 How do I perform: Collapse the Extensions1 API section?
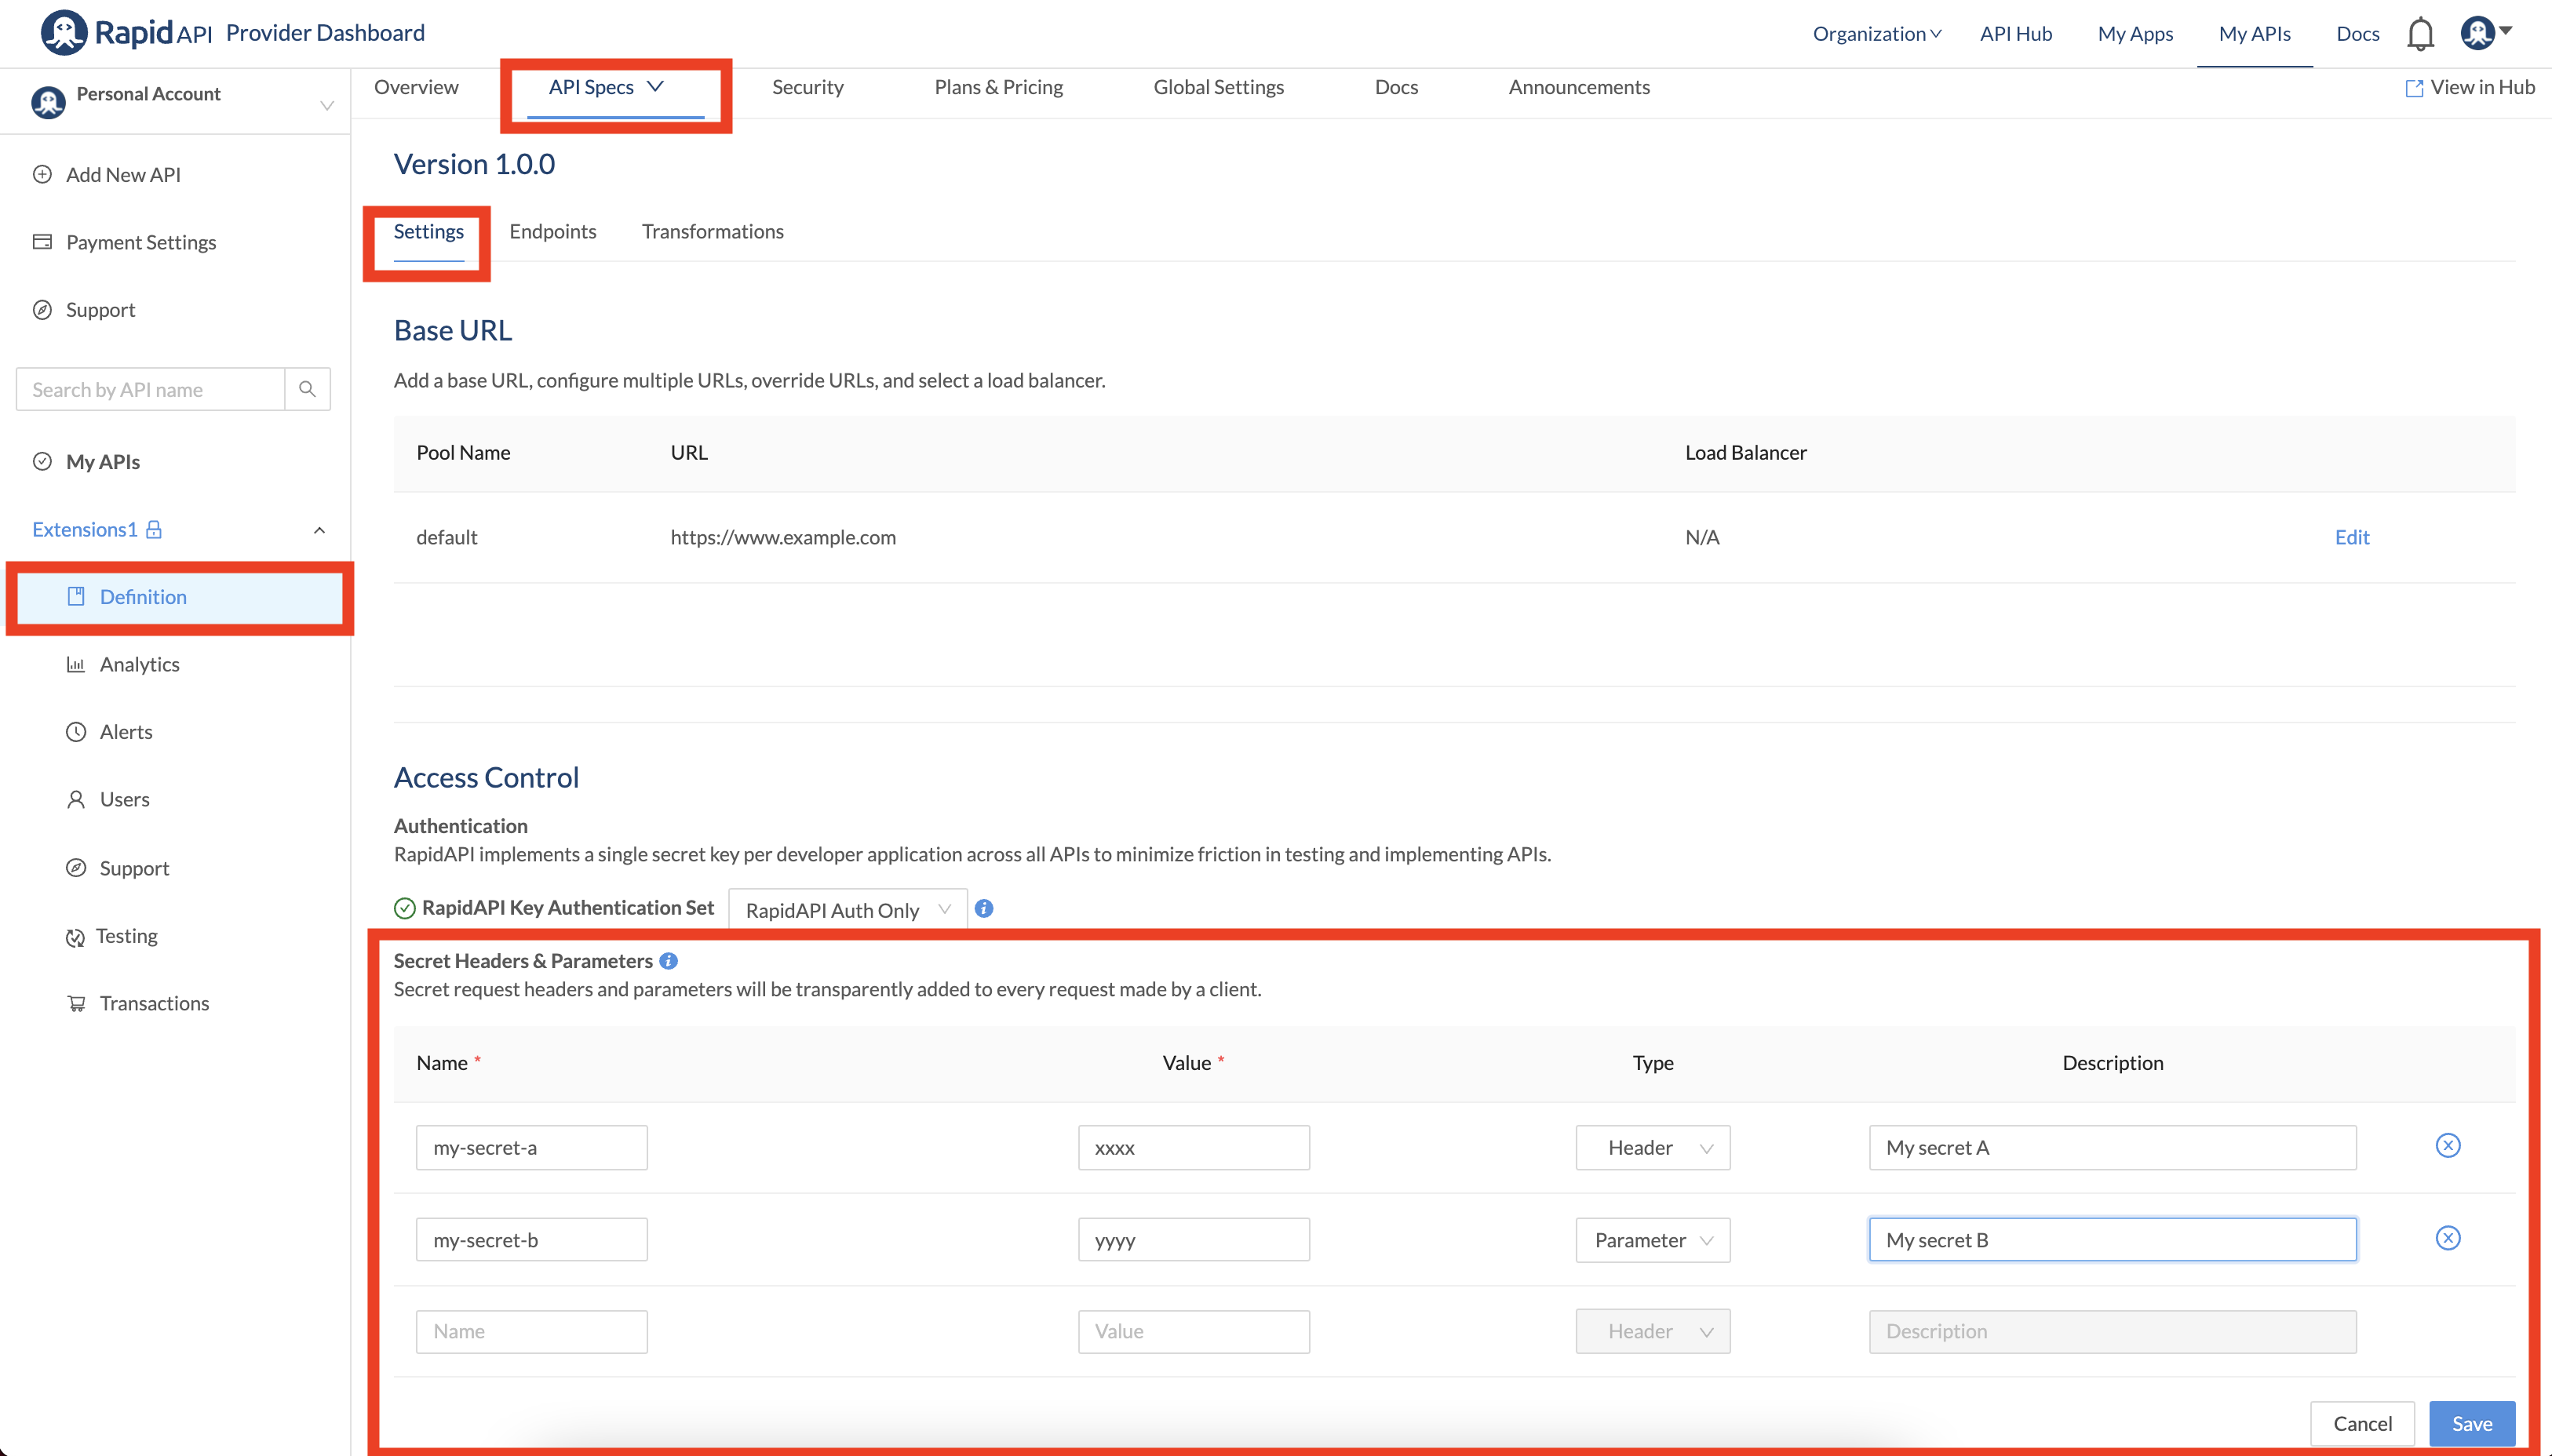coord(319,530)
